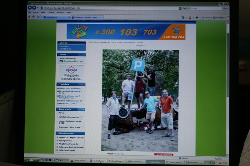Click the Print icon in command bar
This screenshot has width=250, height=166.
click(197, 18)
